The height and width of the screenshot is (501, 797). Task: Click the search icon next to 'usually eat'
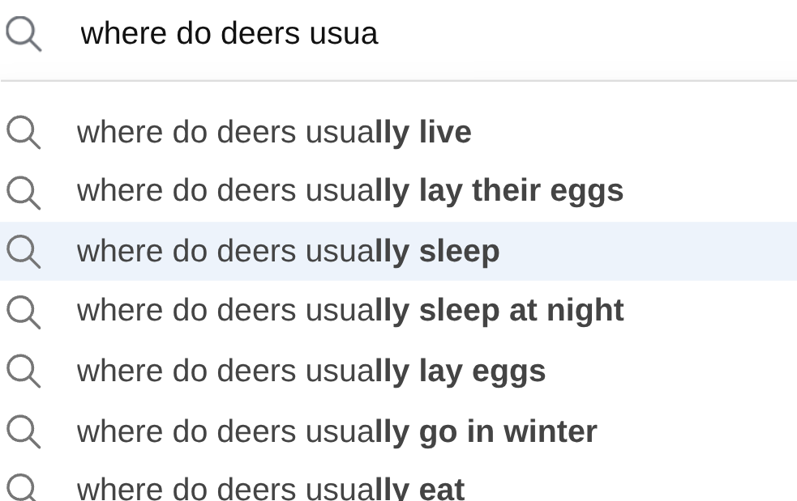[24, 489]
